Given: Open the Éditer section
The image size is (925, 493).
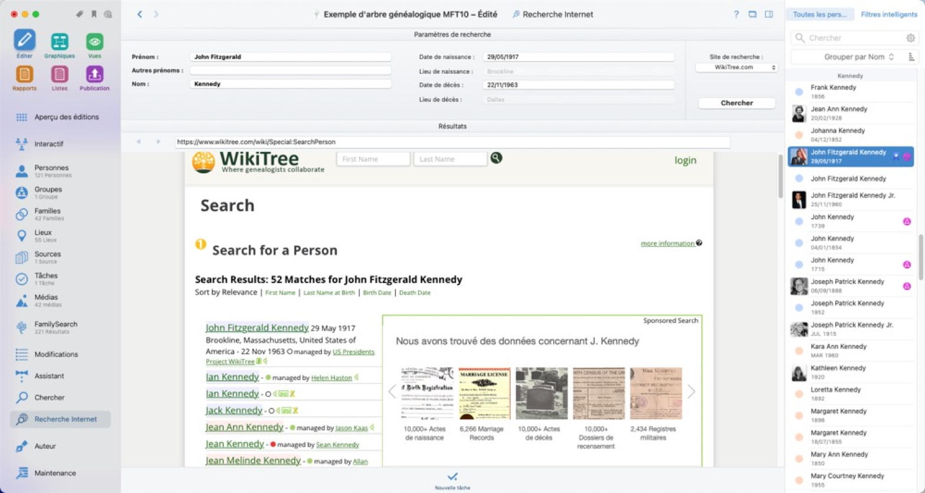Looking at the screenshot, I should tap(24, 44).
